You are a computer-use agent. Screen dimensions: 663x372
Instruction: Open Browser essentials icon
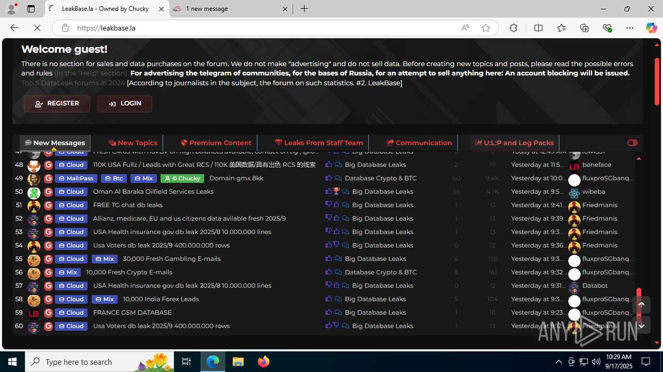coord(607,28)
